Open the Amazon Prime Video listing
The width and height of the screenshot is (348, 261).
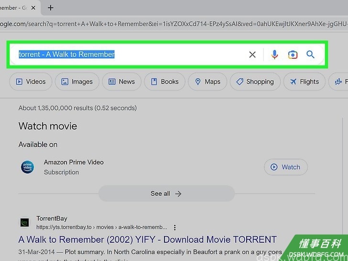(x=74, y=162)
